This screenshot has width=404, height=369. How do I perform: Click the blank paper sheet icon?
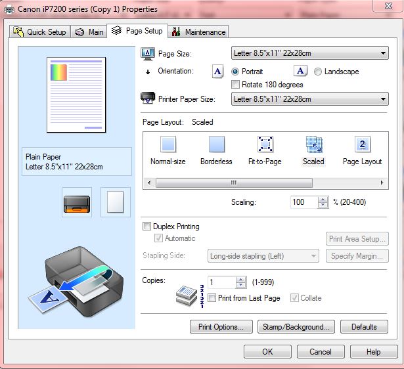click(x=115, y=202)
